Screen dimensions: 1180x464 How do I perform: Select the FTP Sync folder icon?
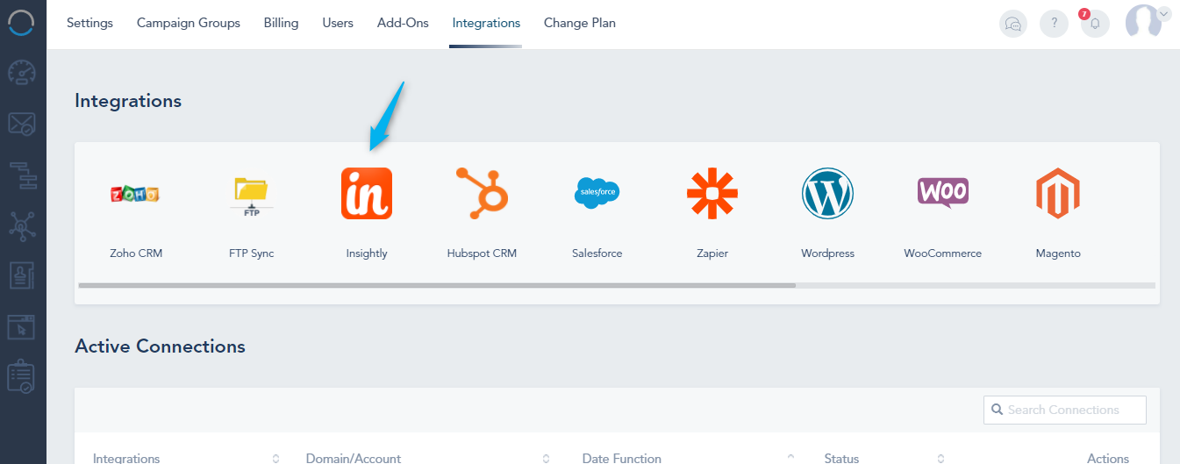coord(251,194)
